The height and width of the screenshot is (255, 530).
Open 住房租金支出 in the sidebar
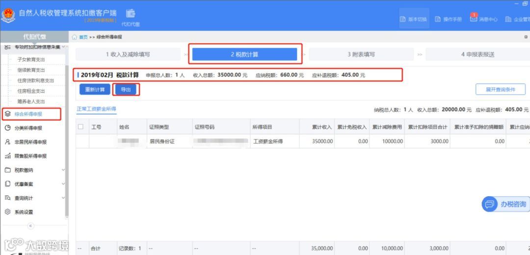coord(31,91)
